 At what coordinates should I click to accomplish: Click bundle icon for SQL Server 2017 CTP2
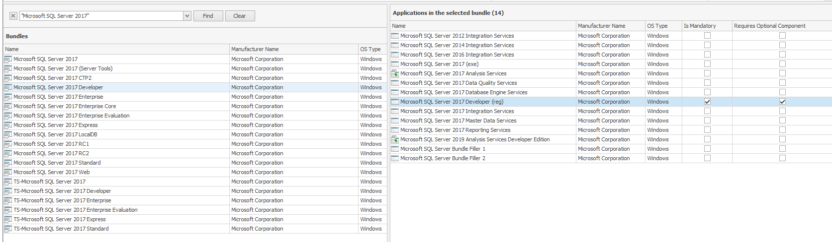[8, 78]
